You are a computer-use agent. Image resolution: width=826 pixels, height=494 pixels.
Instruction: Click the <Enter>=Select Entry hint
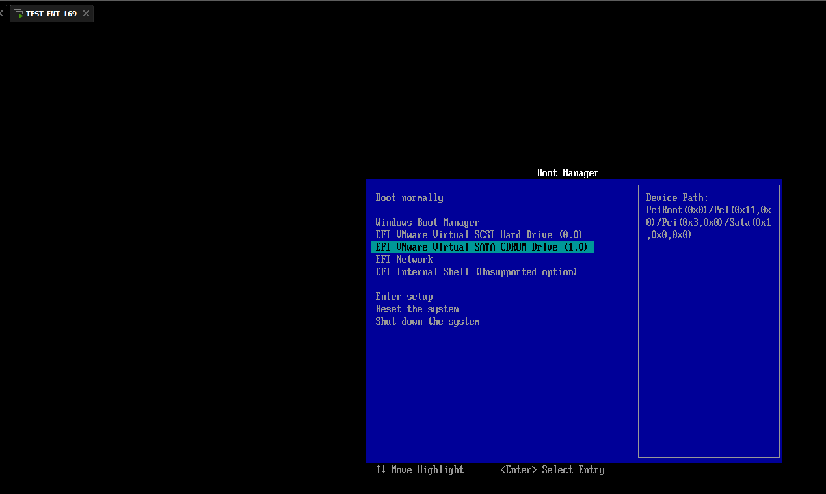552,470
